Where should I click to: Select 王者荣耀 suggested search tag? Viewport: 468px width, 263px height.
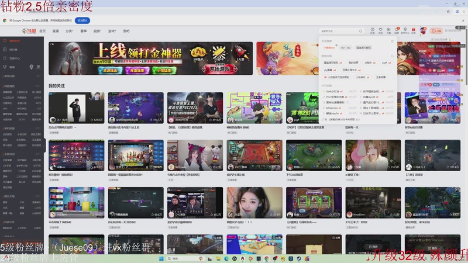(381, 77)
